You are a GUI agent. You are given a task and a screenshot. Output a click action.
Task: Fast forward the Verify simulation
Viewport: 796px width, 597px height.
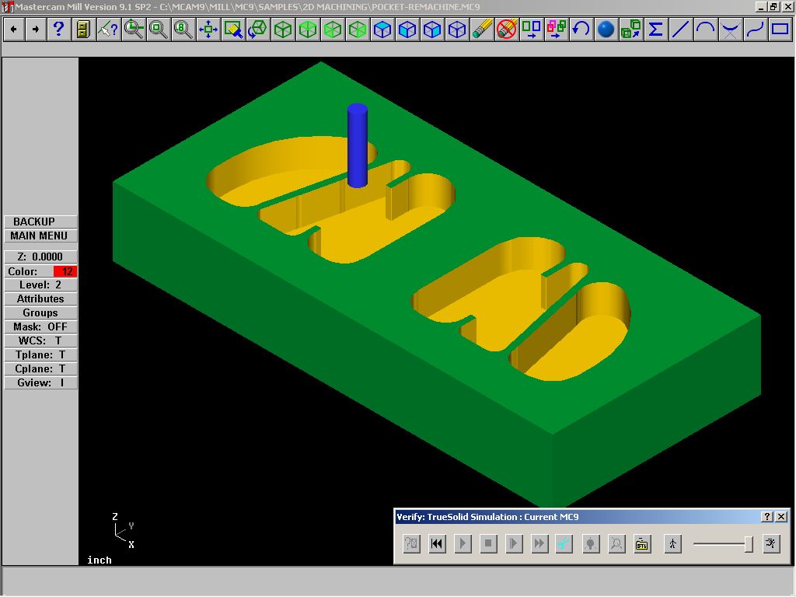[x=539, y=543]
